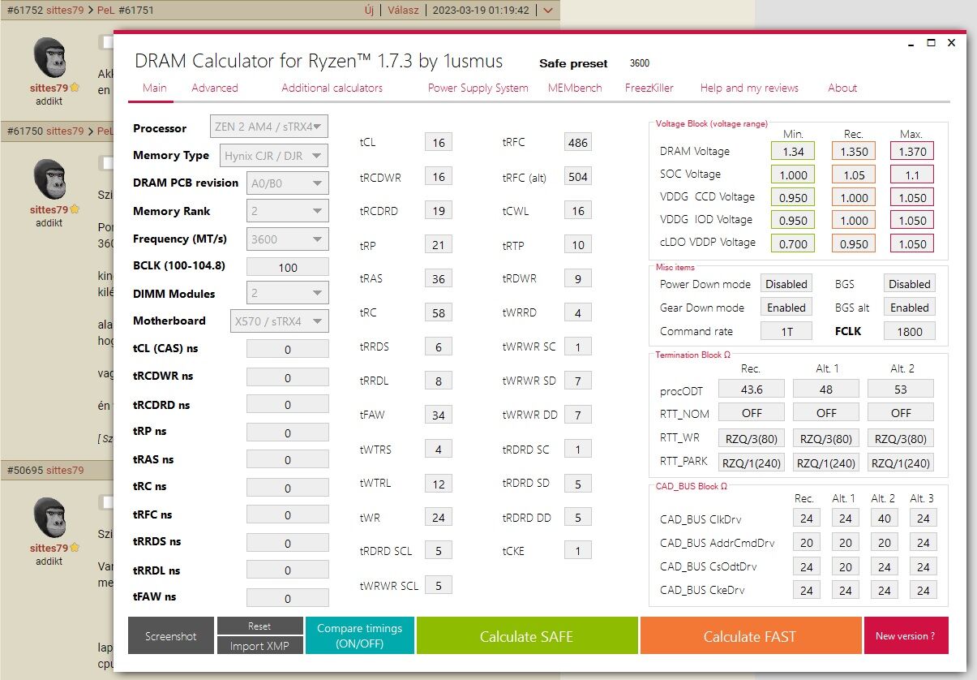
Task: Click the Import XMP button
Action: [259, 646]
